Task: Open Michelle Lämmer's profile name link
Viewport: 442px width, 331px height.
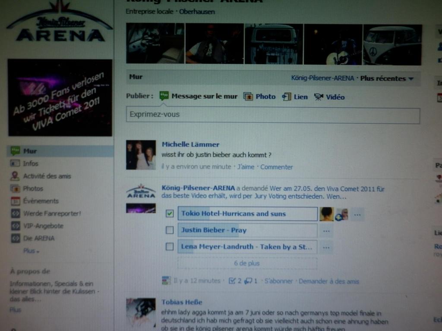Action: click(190, 144)
